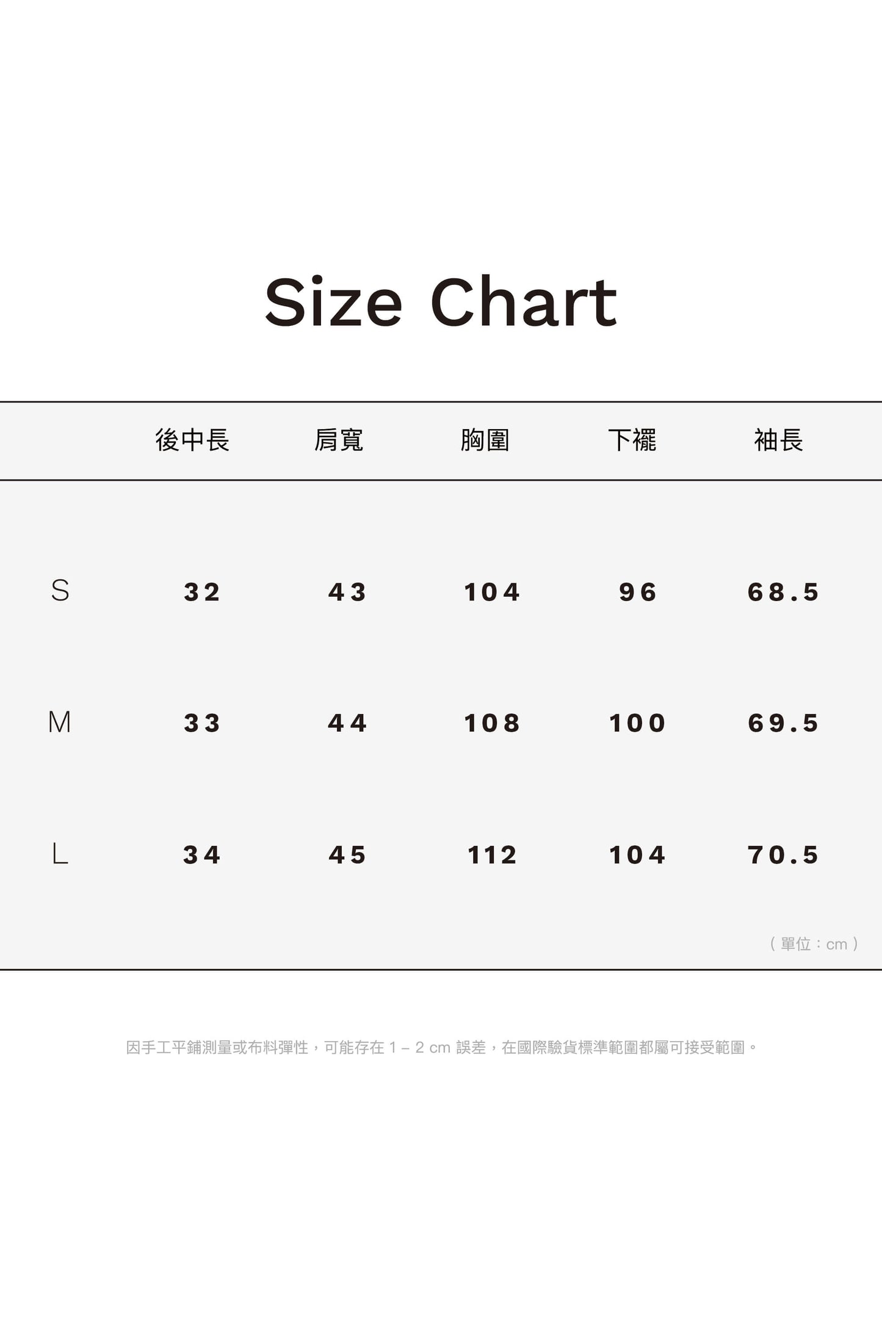Click the Size Chart title
The width and height of the screenshot is (882, 1323).
(x=441, y=303)
